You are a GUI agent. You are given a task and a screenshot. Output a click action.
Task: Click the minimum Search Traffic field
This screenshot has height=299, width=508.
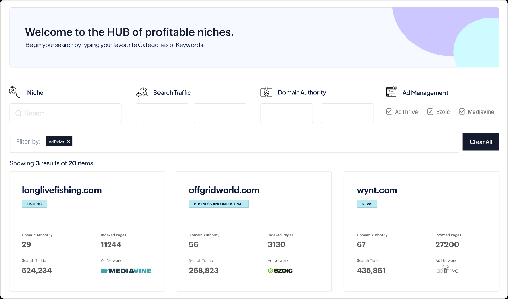[162, 113]
